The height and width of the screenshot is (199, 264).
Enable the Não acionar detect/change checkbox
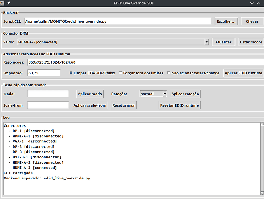168,73
